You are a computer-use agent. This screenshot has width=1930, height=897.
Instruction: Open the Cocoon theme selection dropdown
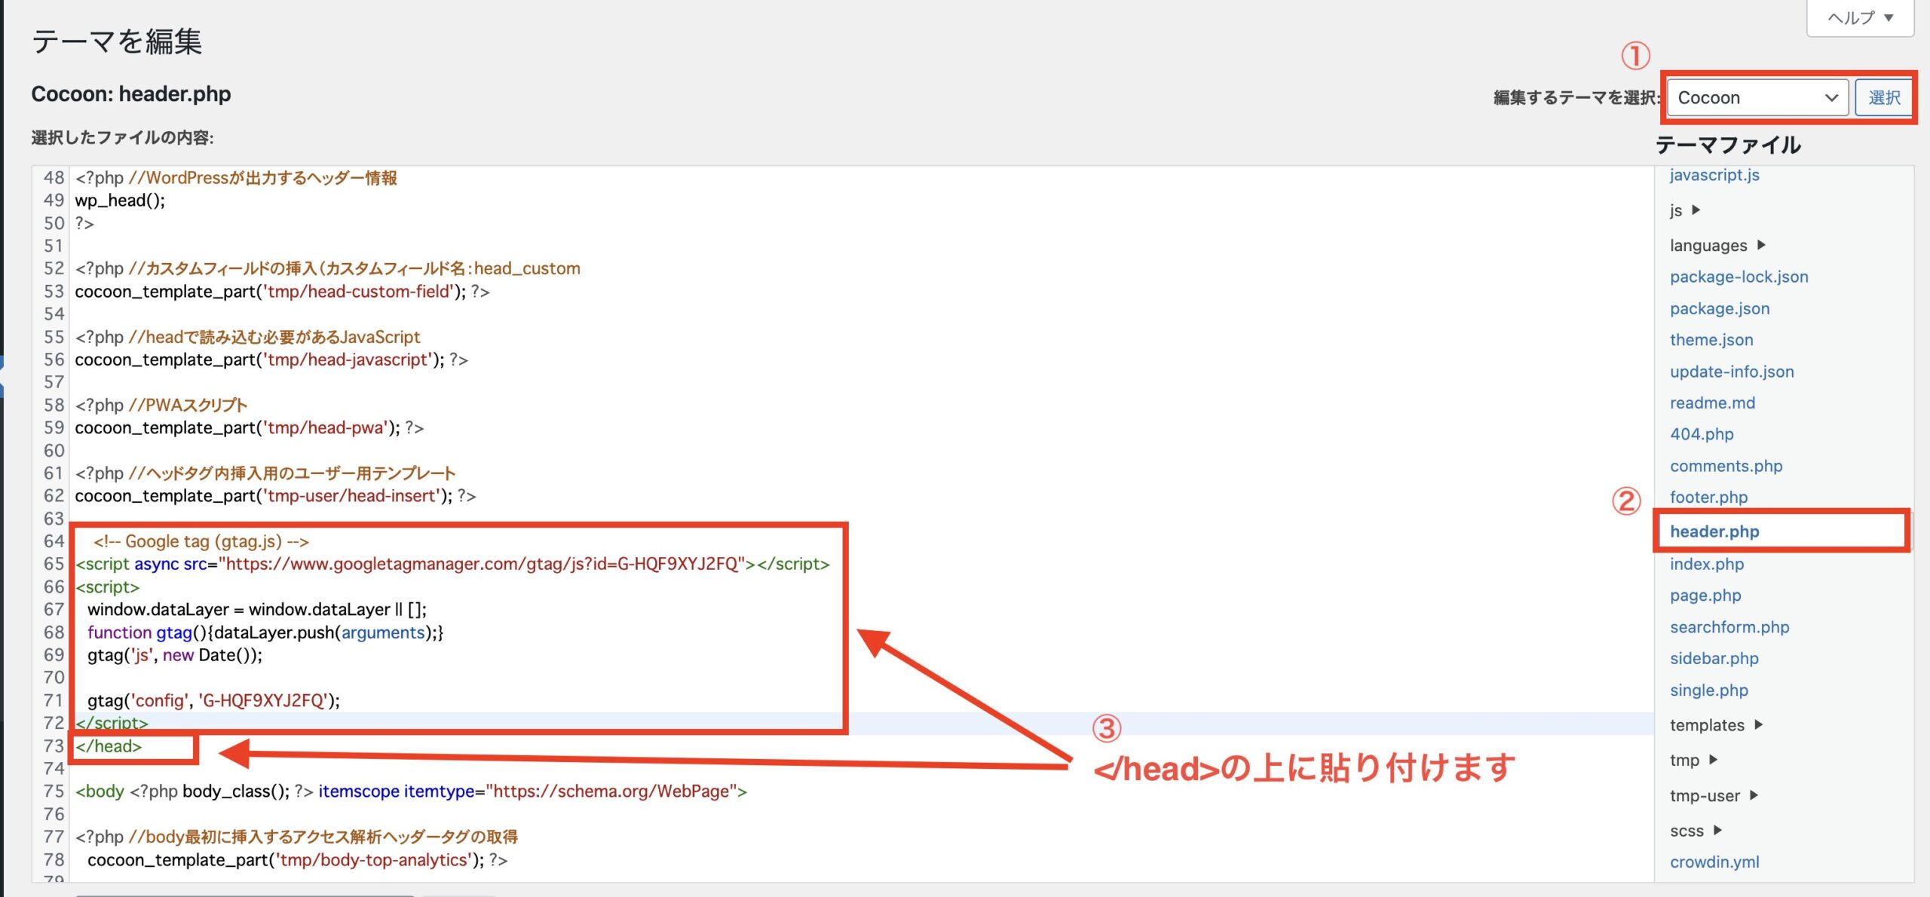1757,98
